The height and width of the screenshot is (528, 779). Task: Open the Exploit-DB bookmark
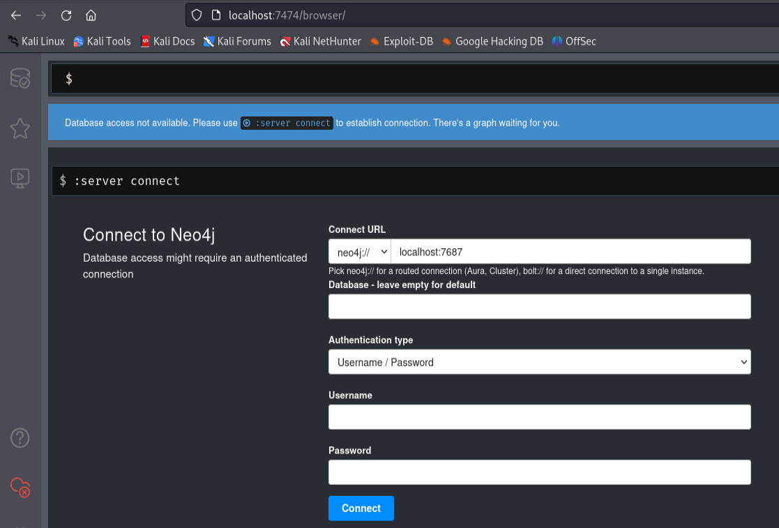[x=402, y=41]
